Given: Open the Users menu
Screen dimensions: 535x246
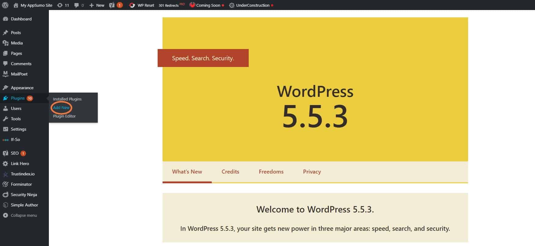Looking at the screenshot, I should click(24, 108).
